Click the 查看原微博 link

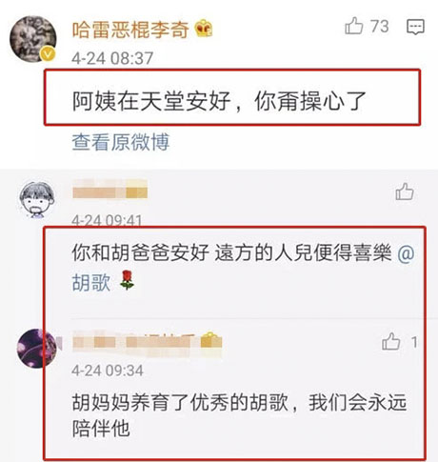[121, 142]
